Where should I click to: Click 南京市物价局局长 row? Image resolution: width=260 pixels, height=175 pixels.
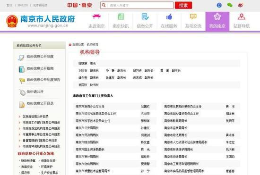[x=115, y=164]
